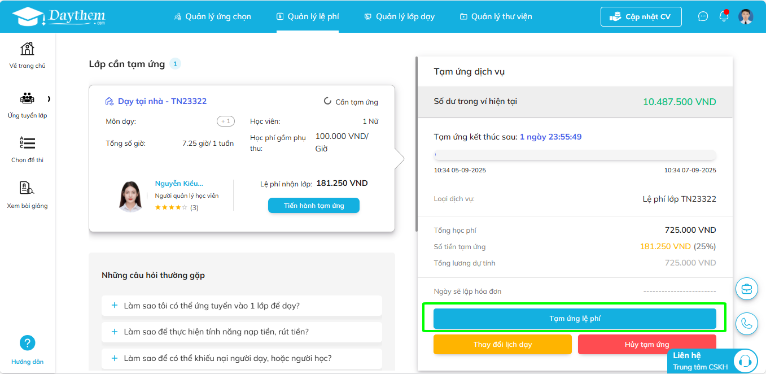Viewport: 766px width, 374px height.
Task: Click the Hướng dẫn help icon
Action: [x=27, y=343]
